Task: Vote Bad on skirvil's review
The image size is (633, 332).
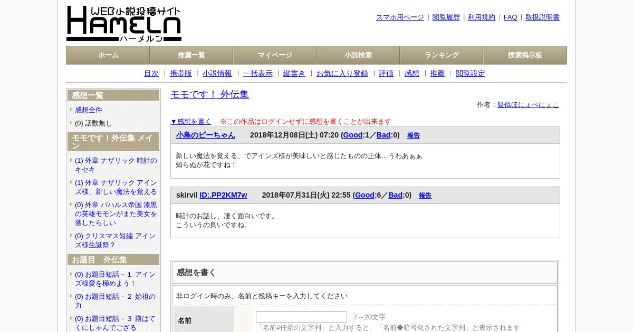Action: [x=396, y=195]
